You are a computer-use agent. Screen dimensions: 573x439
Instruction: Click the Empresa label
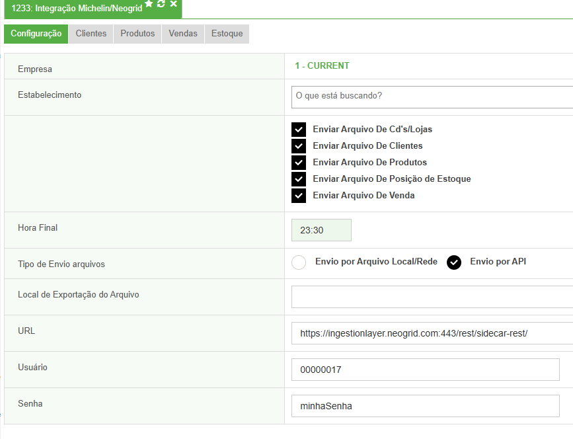click(35, 69)
